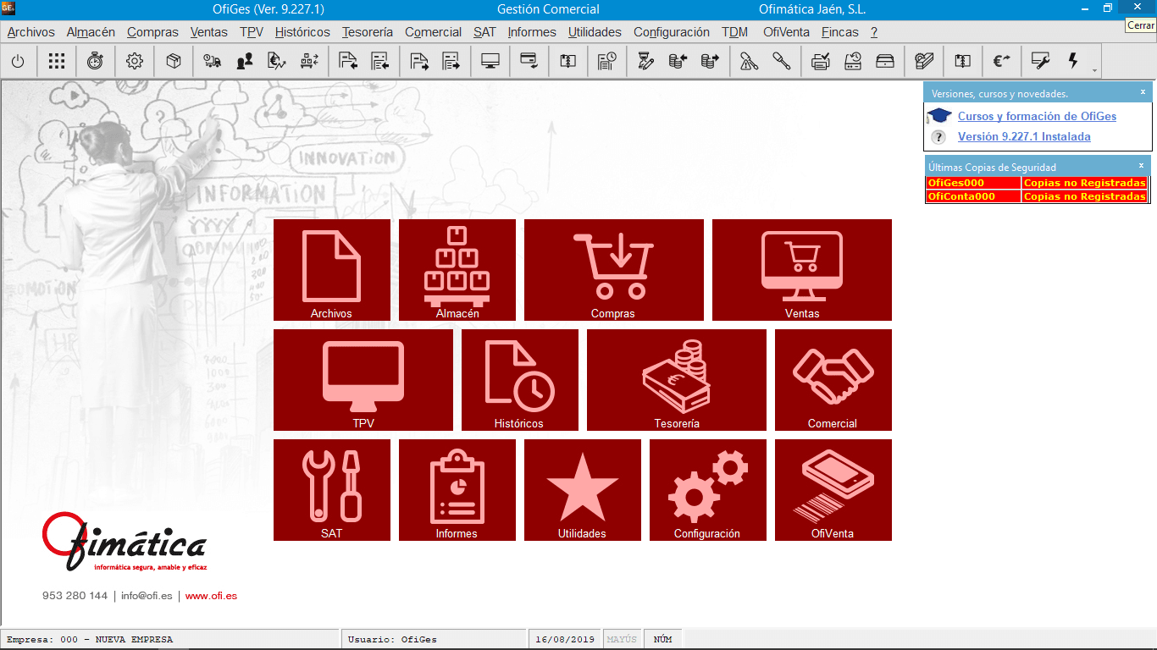The image size is (1157, 650).
Task: Open the Informes menu in the menu bar
Action: [x=532, y=32]
